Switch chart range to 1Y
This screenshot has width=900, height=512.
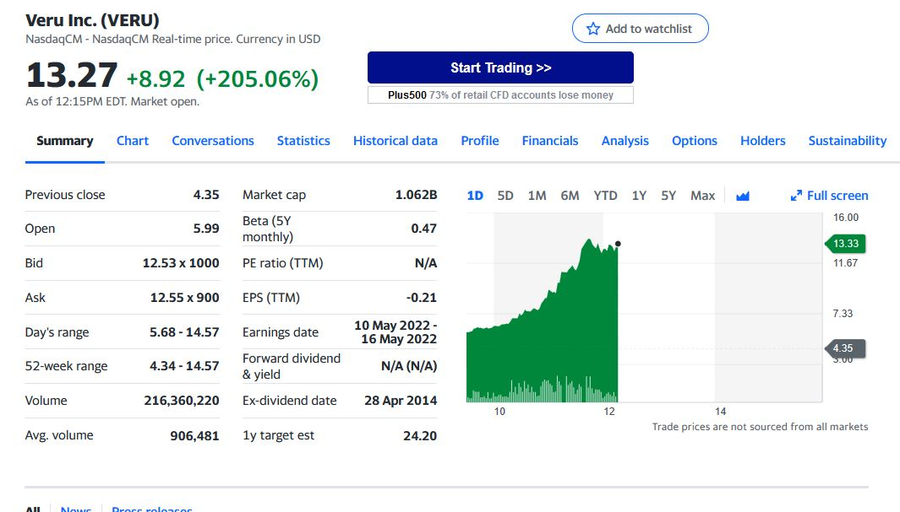(640, 196)
